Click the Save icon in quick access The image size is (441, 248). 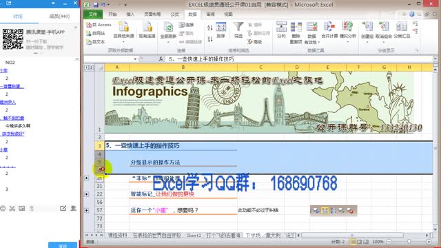(96, 5)
